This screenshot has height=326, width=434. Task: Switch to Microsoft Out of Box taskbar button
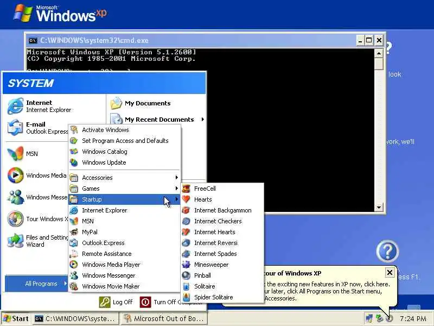(164, 319)
